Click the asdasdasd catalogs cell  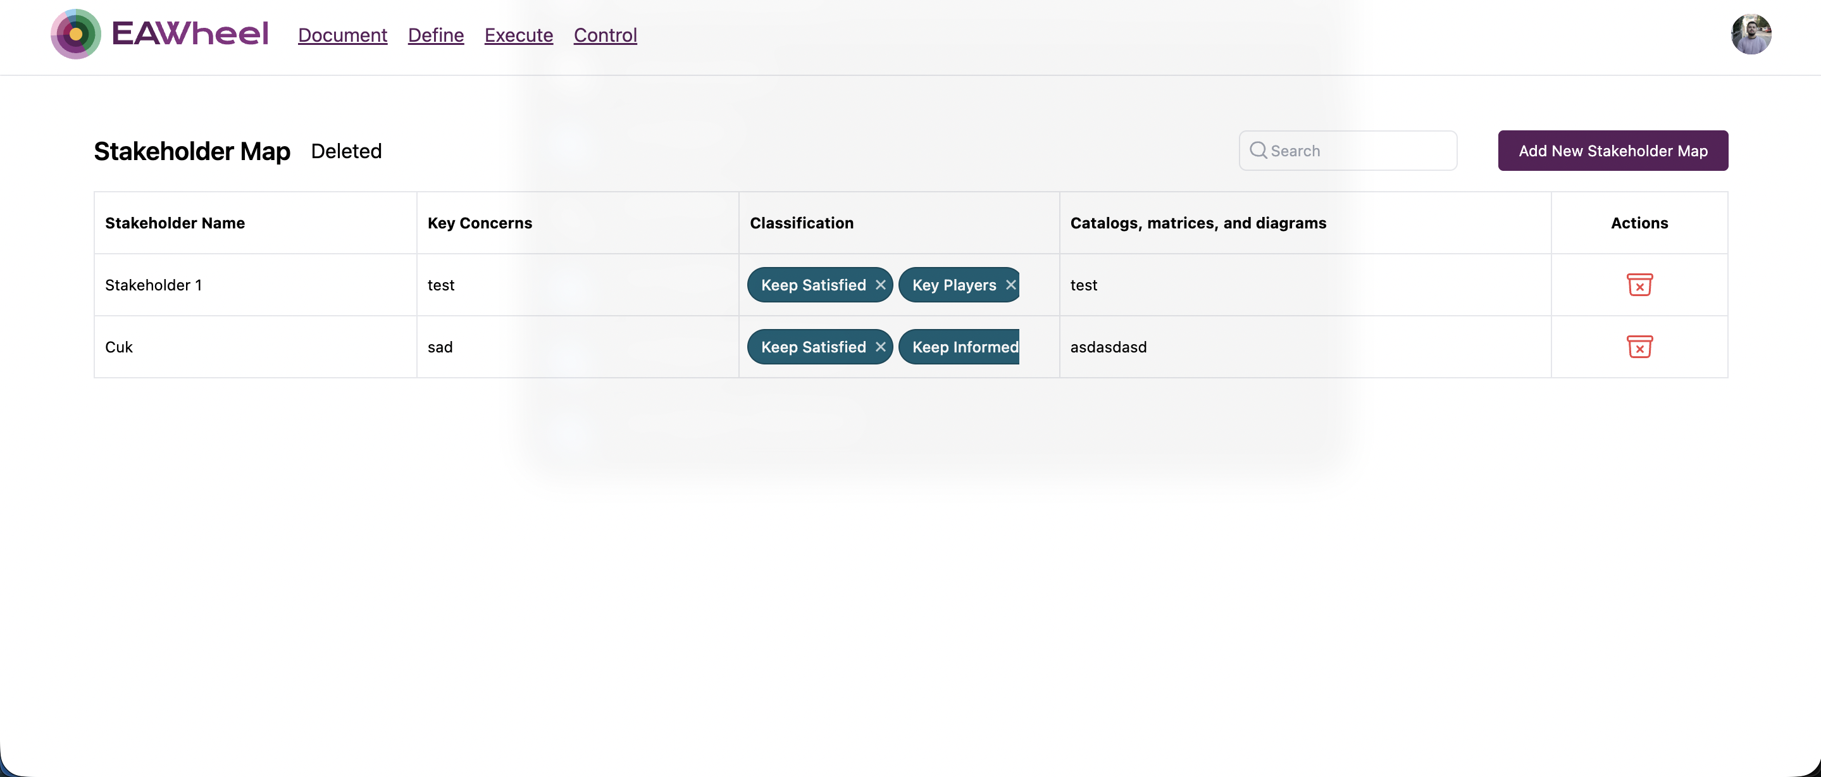1108,347
